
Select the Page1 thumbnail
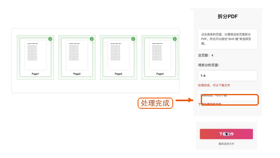[35, 57]
